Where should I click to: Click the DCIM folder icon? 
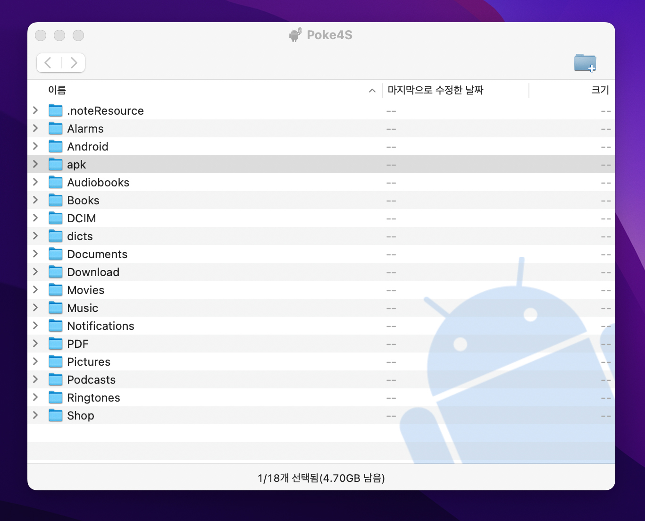click(x=56, y=218)
